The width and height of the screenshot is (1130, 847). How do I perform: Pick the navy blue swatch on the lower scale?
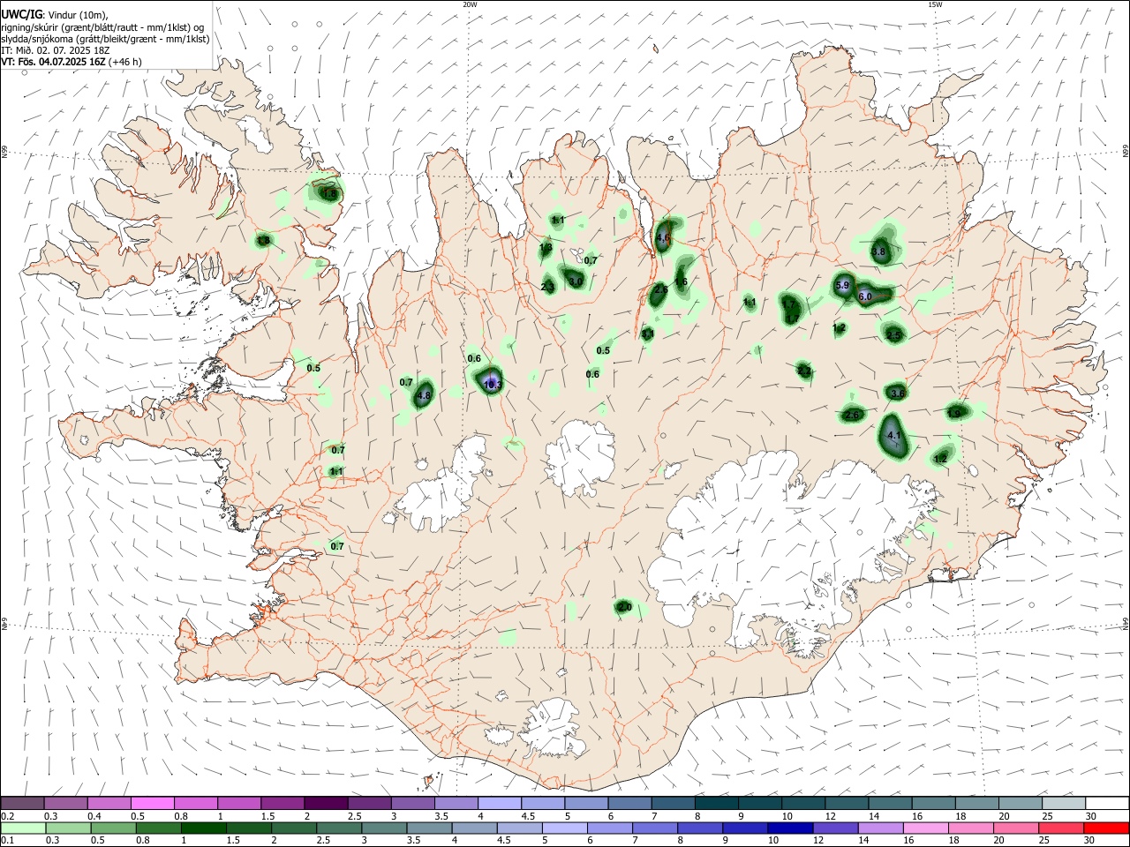(x=790, y=828)
